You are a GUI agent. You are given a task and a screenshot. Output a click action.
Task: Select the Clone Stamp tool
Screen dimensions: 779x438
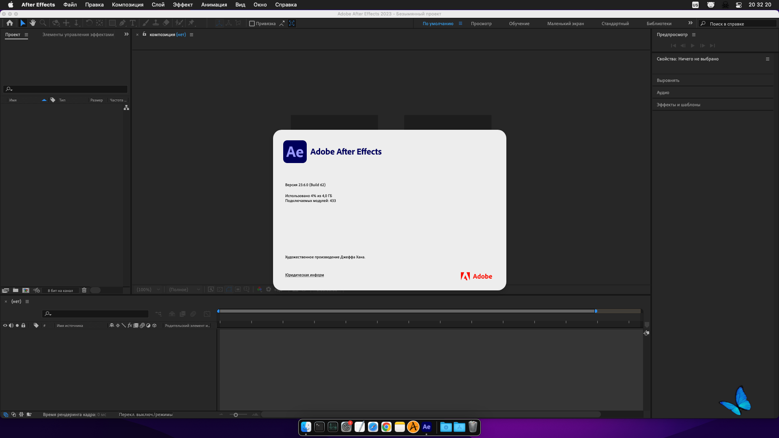tap(156, 23)
